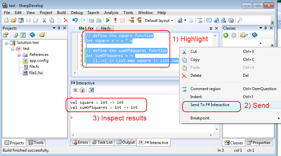Click the red Delete X toolbar icon
The image size is (281, 156).
(66, 21)
